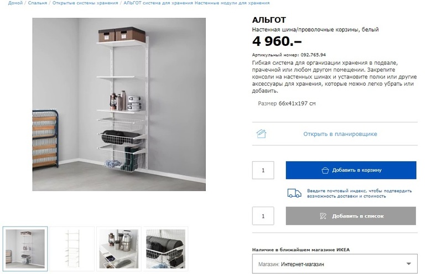The image size is (426, 274).
Task: Click the list quantity input field
Action: [263, 216]
